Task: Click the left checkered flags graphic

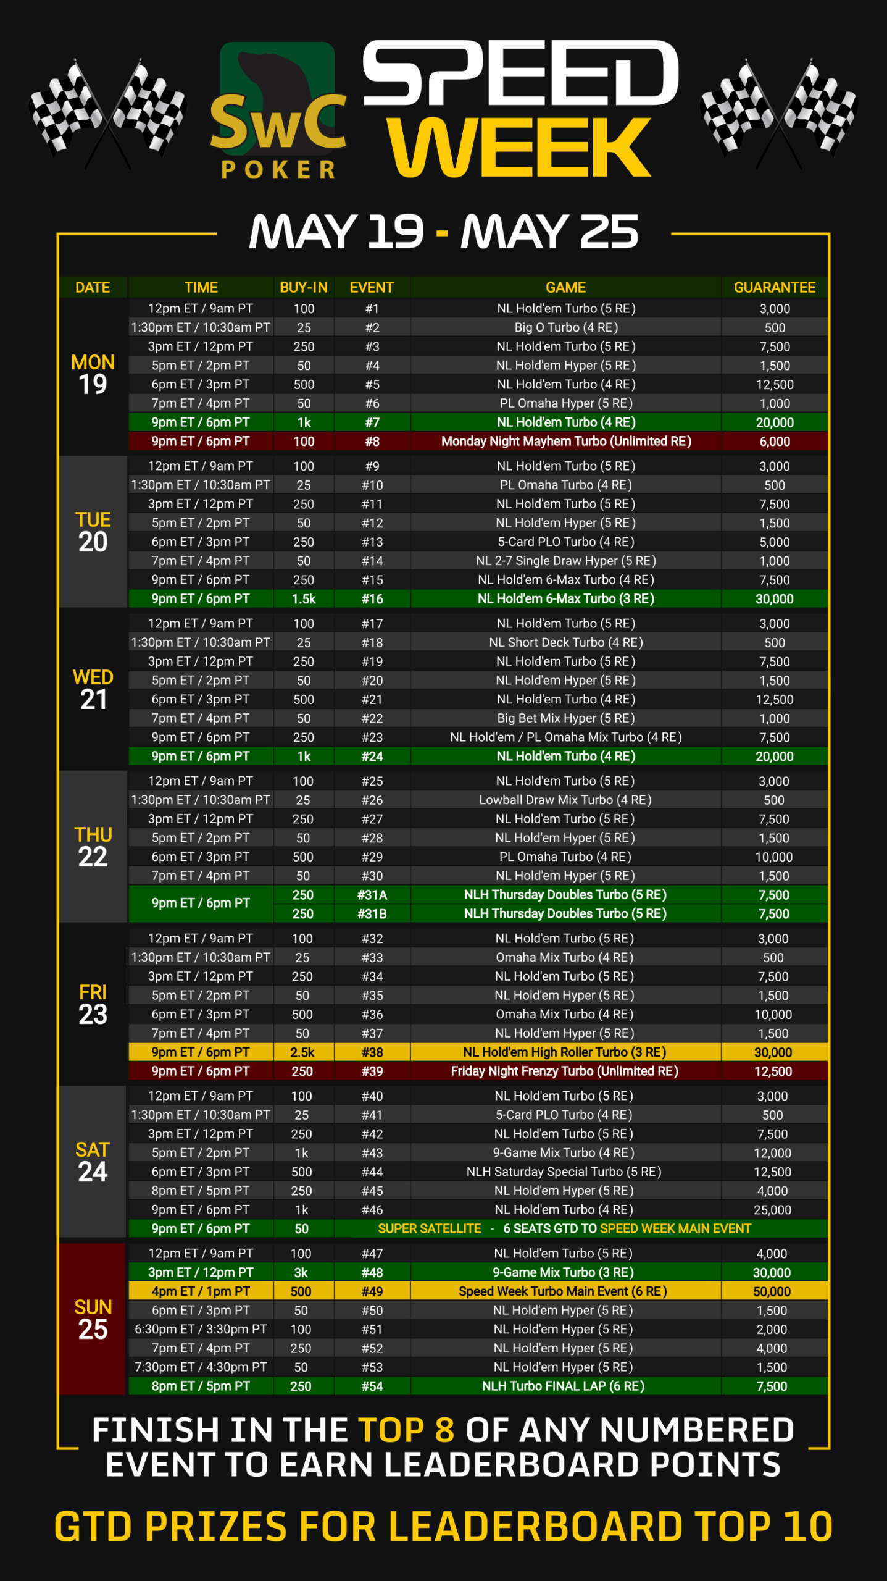Action: point(108,114)
